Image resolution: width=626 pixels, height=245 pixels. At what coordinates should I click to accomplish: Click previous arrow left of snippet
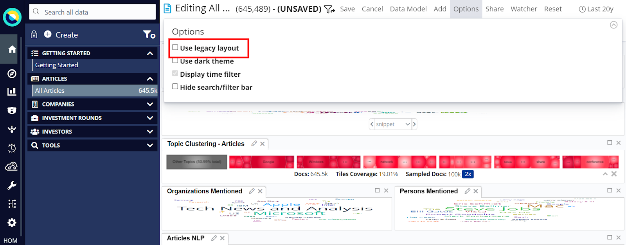[372, 124]
